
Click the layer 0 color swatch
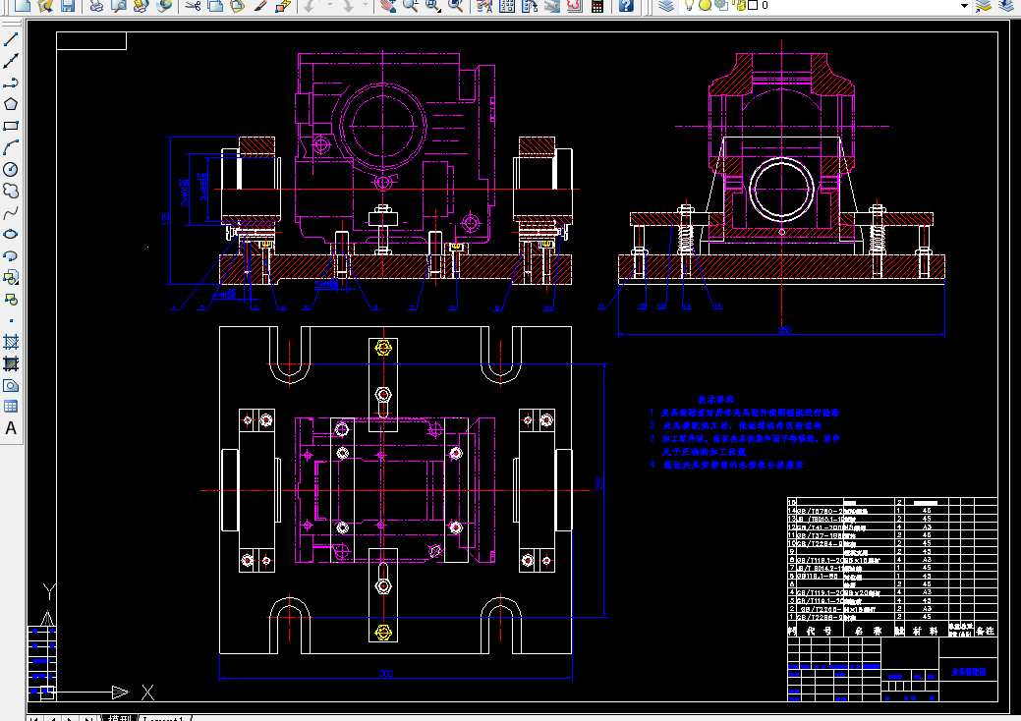coord(753,5)
